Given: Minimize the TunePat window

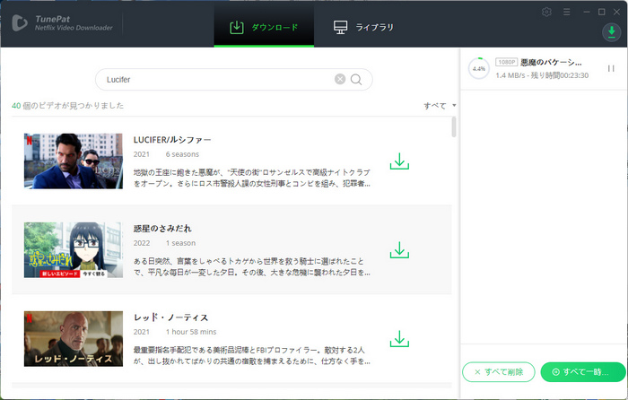Looking at the screenshot, I should coord(587,12).
